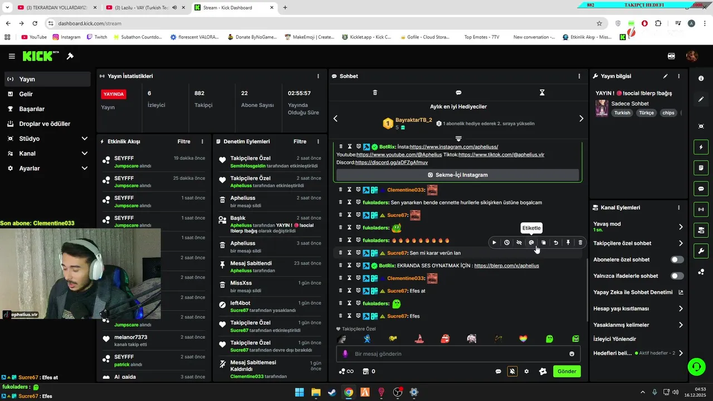Switch to Lazilu - VAY browser tab

tap(145, 8)
